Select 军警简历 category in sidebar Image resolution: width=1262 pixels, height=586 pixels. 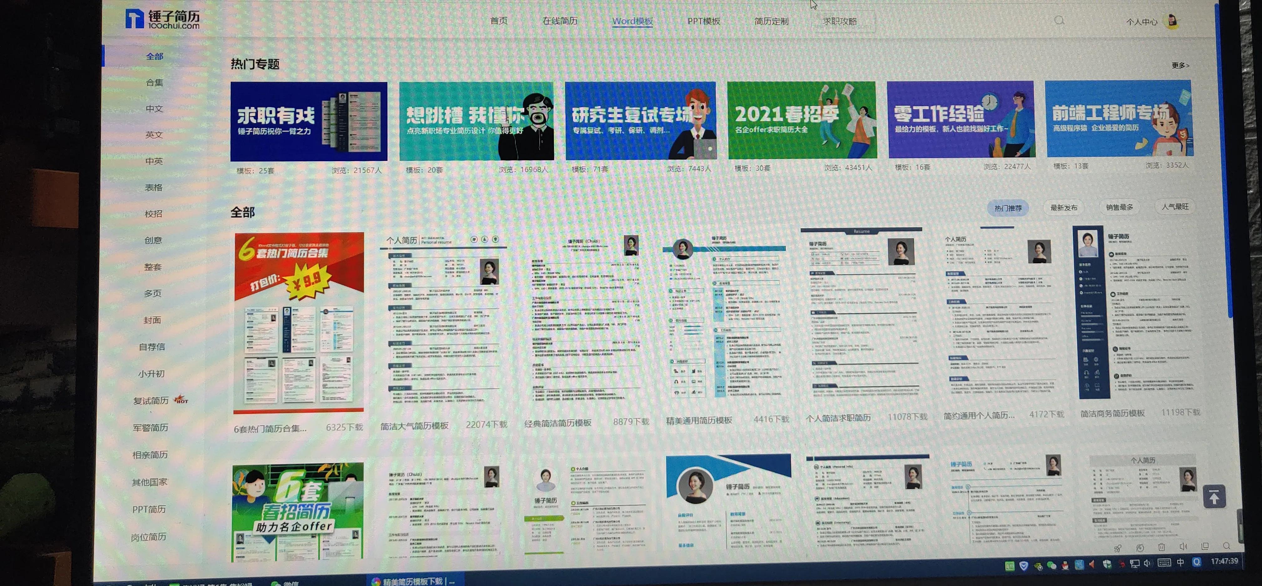151,428
